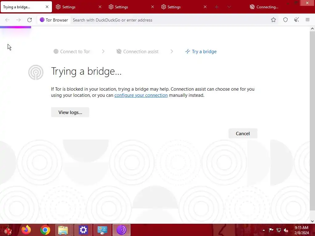Click the muted volume tray icon
This screenshot has height=236, width=315.
tap(286, 230)
